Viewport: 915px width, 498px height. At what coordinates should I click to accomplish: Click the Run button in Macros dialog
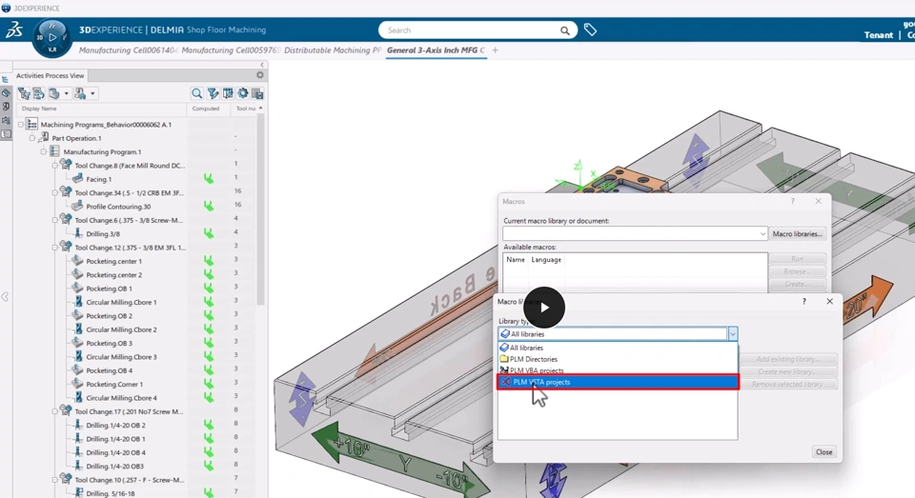click(797, 259)
